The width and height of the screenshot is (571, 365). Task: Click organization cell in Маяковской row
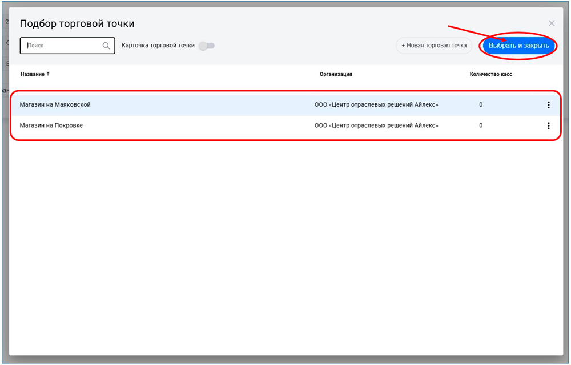click(x=376, y=105)
